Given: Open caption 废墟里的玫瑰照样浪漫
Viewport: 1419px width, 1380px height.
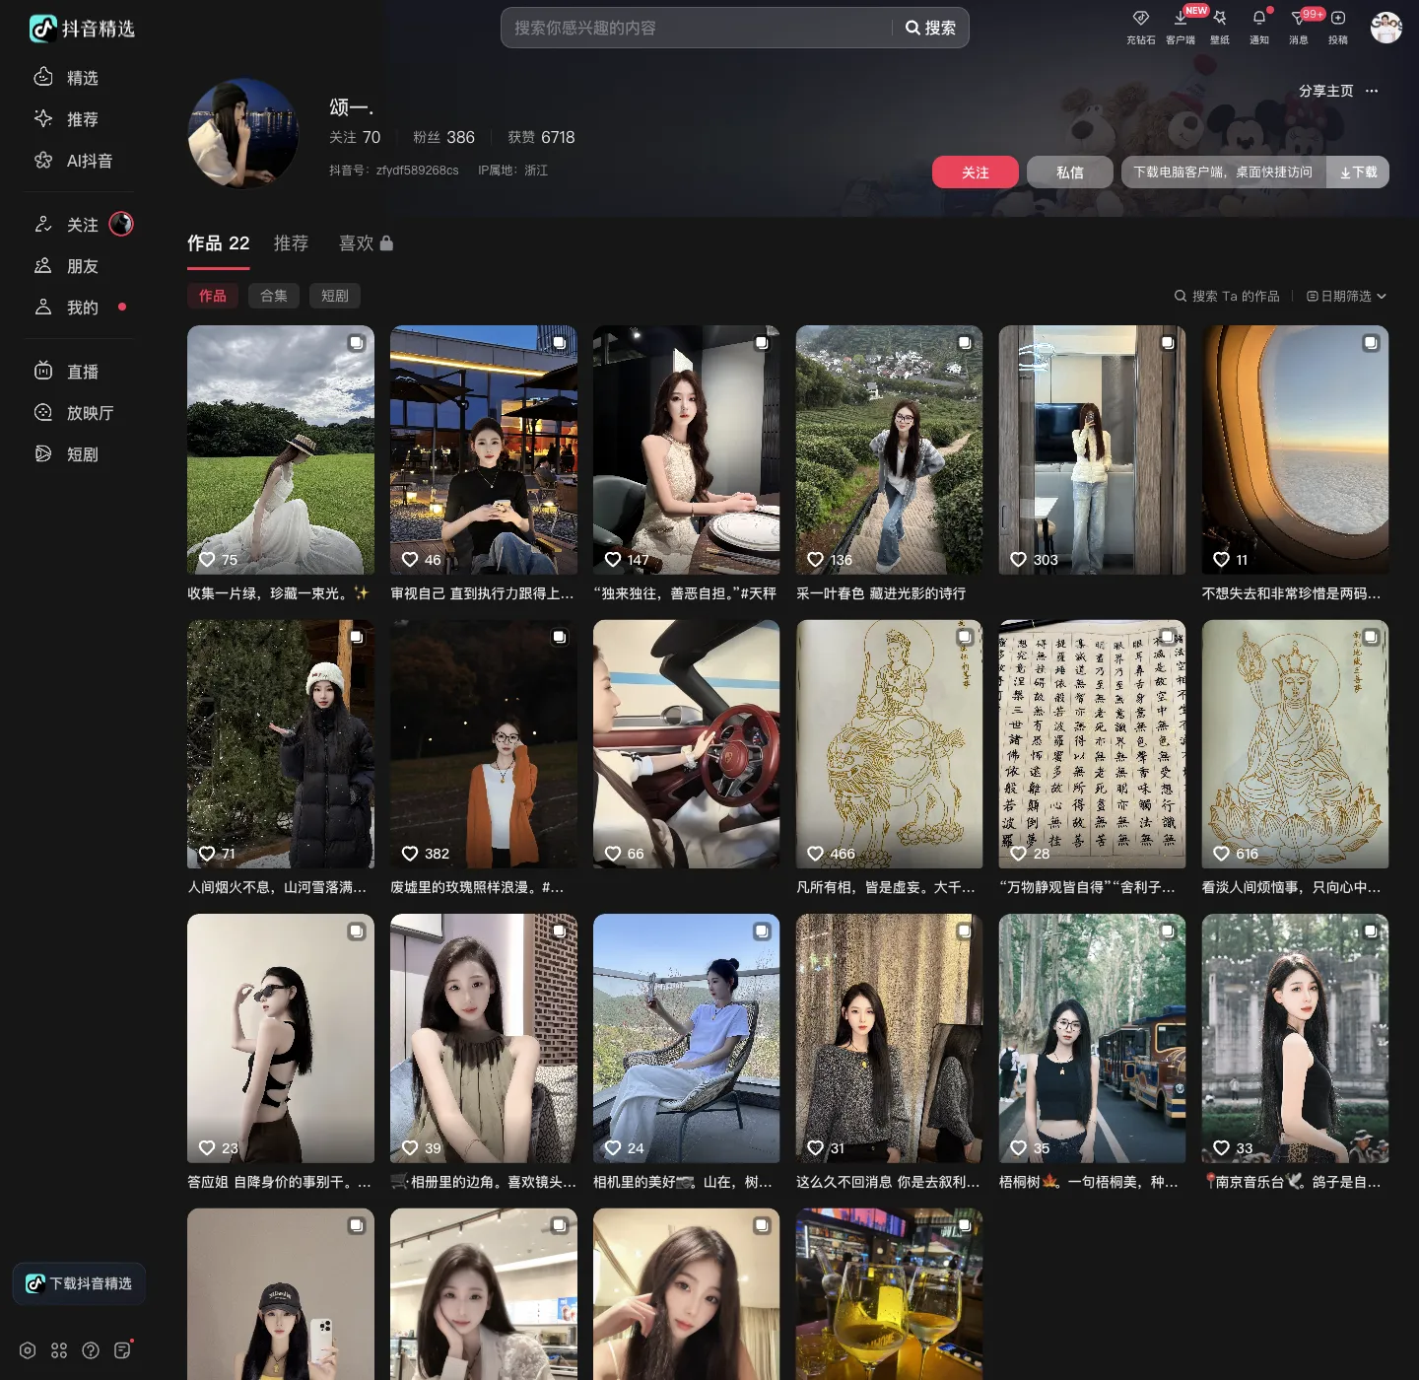Looking at the screenshot, I should pyautogui.click(x=477, y=887).
